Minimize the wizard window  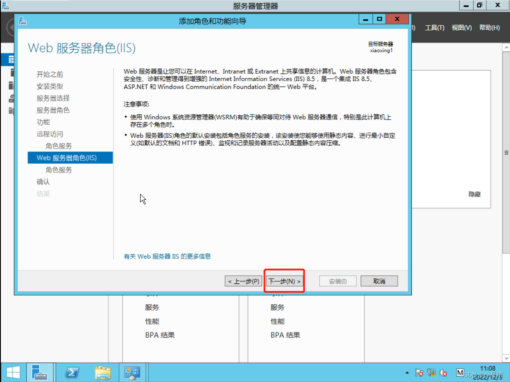365,19
